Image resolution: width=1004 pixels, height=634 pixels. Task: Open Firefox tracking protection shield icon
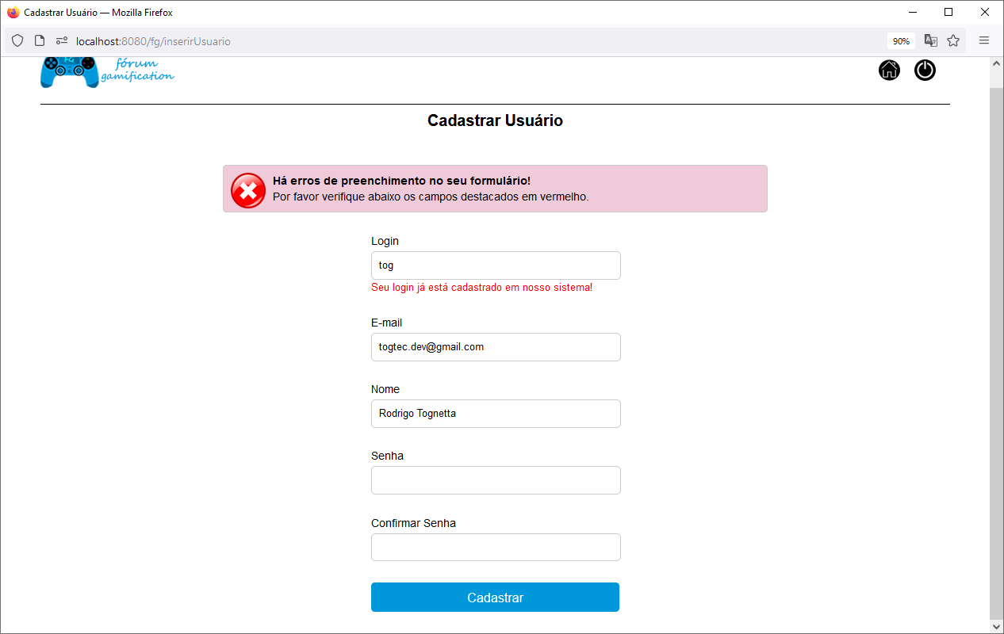[17, 41]
